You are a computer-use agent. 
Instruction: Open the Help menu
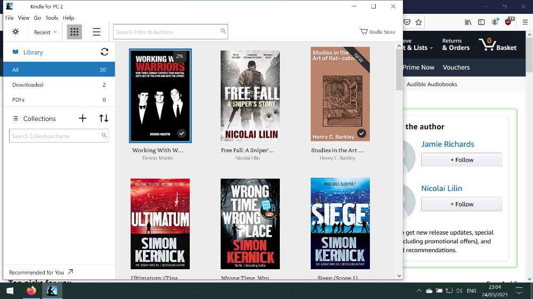(68, 18)
